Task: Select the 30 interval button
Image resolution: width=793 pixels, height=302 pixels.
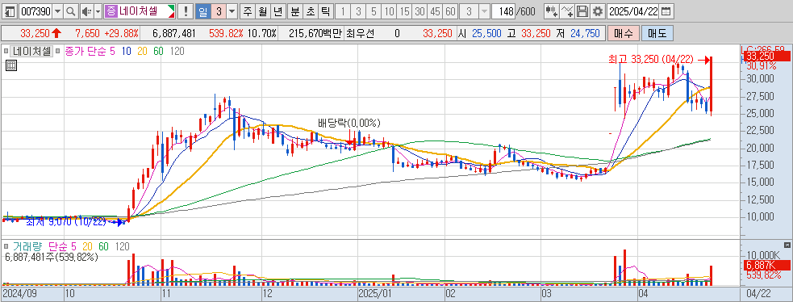Action: coord(419,11)
